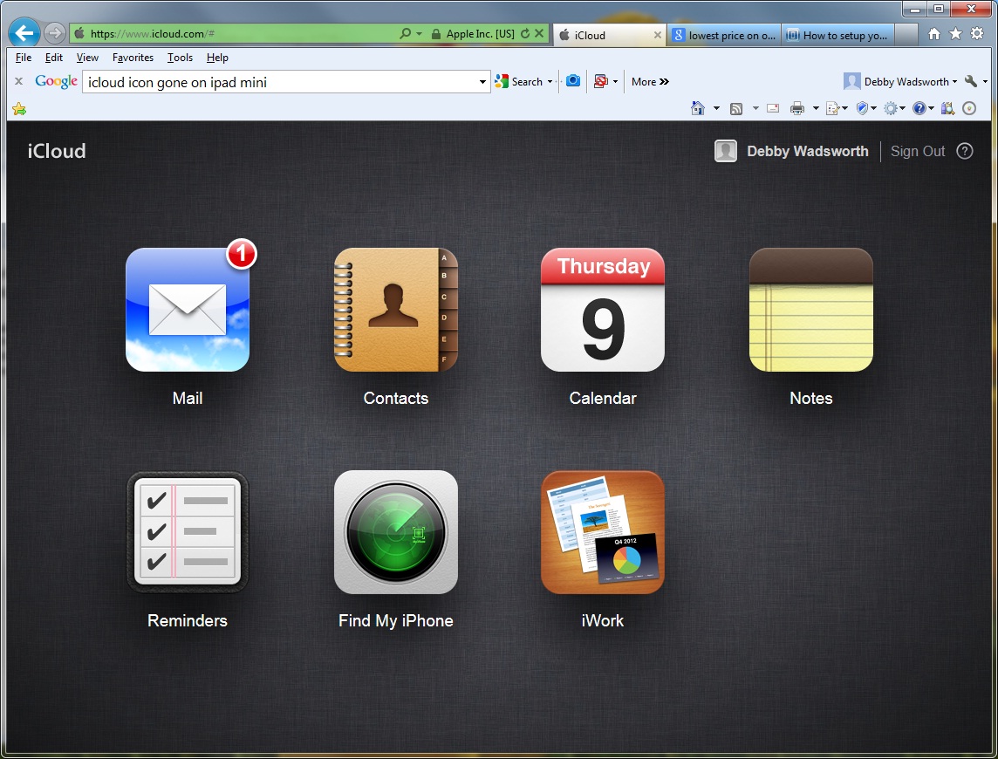Click the Read Mail envelope icon
Viewport: 998px width, 759px height.
(773, 108)
